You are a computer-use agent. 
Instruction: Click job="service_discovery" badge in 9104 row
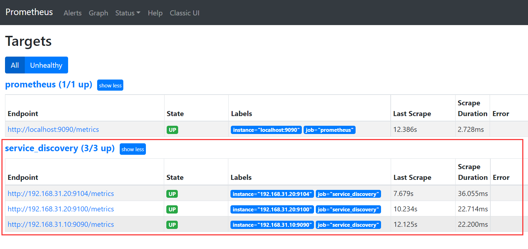[x=348, y=194]
